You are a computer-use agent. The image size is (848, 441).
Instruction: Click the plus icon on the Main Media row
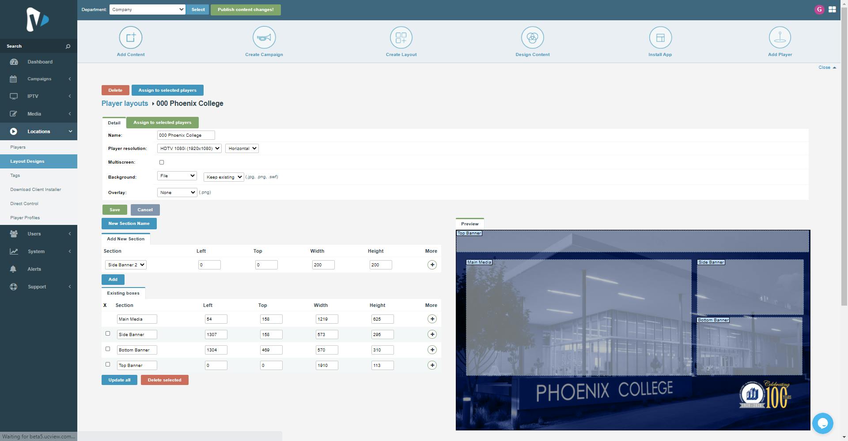coord(432,318)
